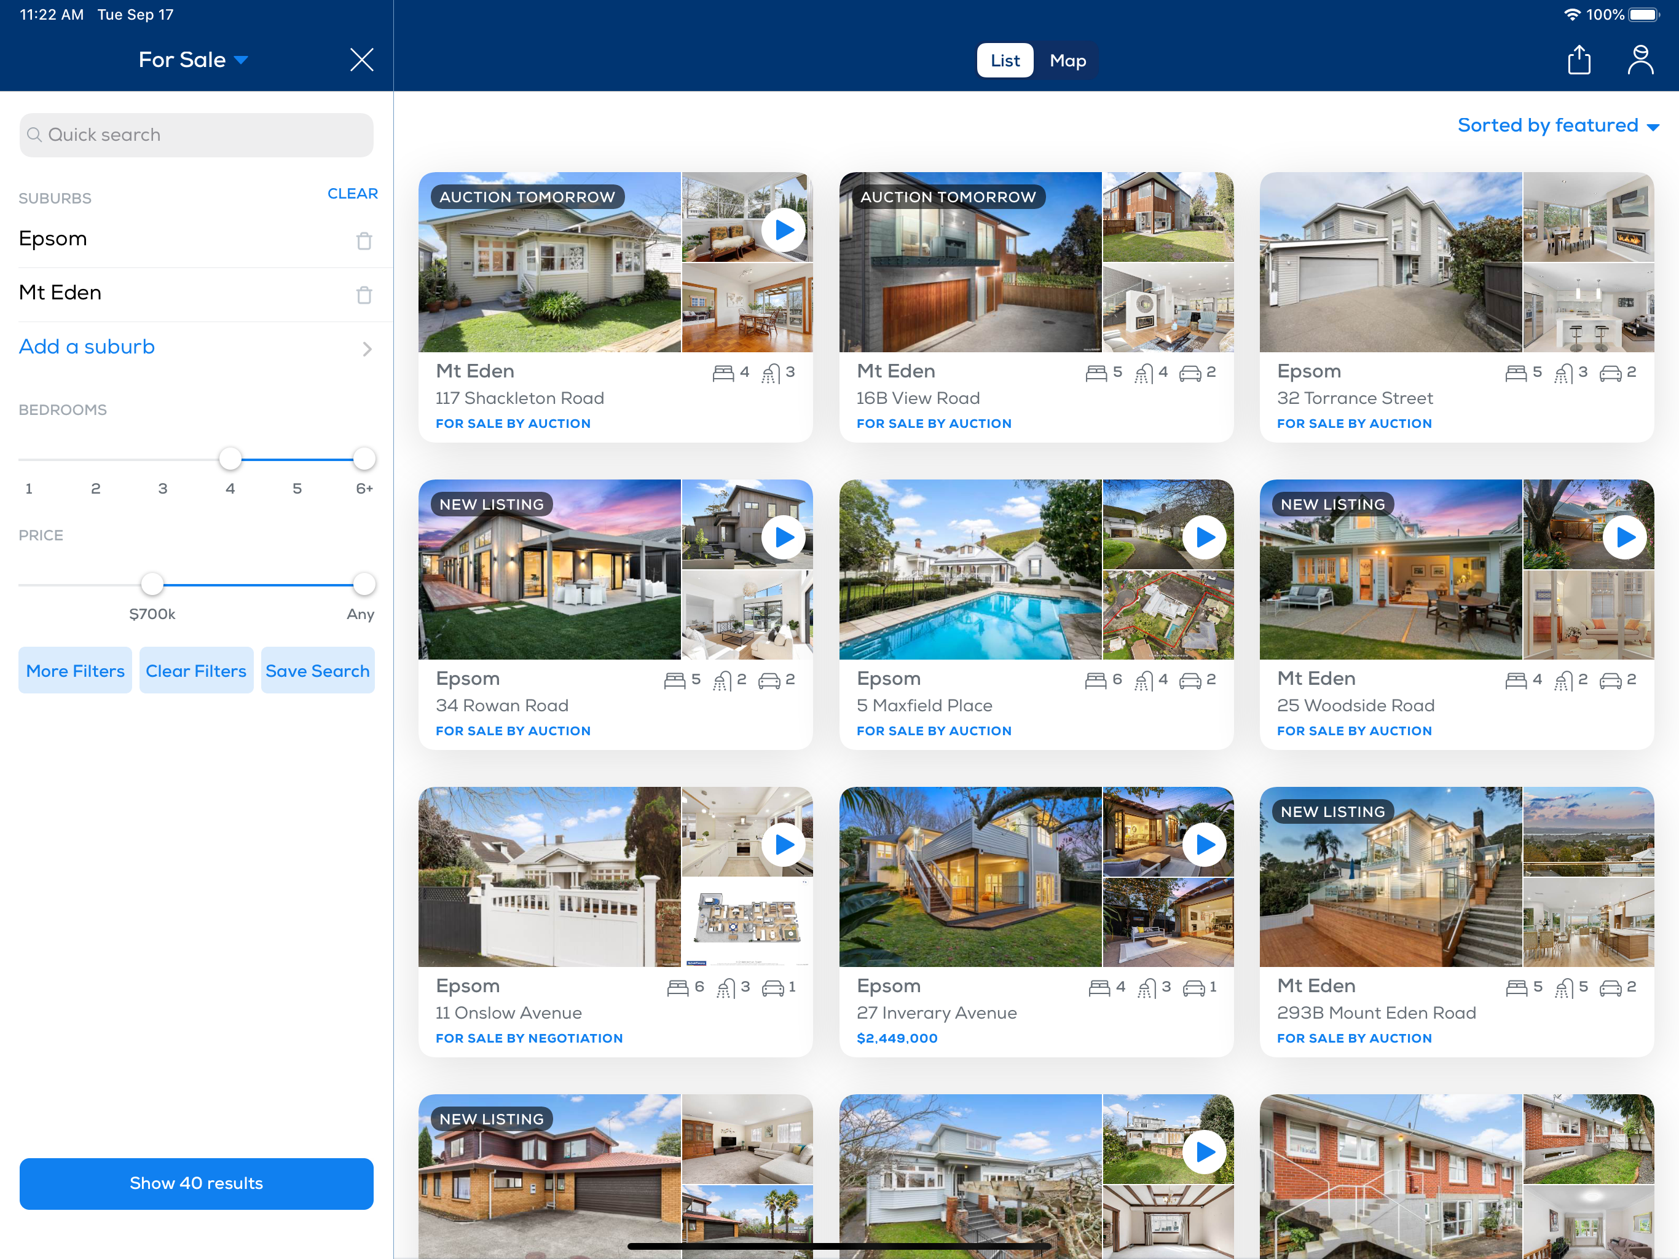Open floor plan thumbnail for 11 Onslow Avenue
1679x1259 pixels.
[x=748, y=922]
